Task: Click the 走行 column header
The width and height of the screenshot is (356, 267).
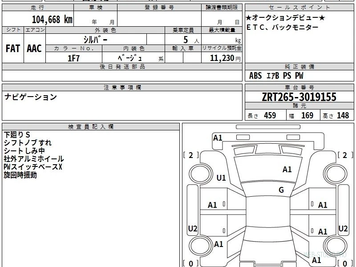Action: tap(38, 8)
